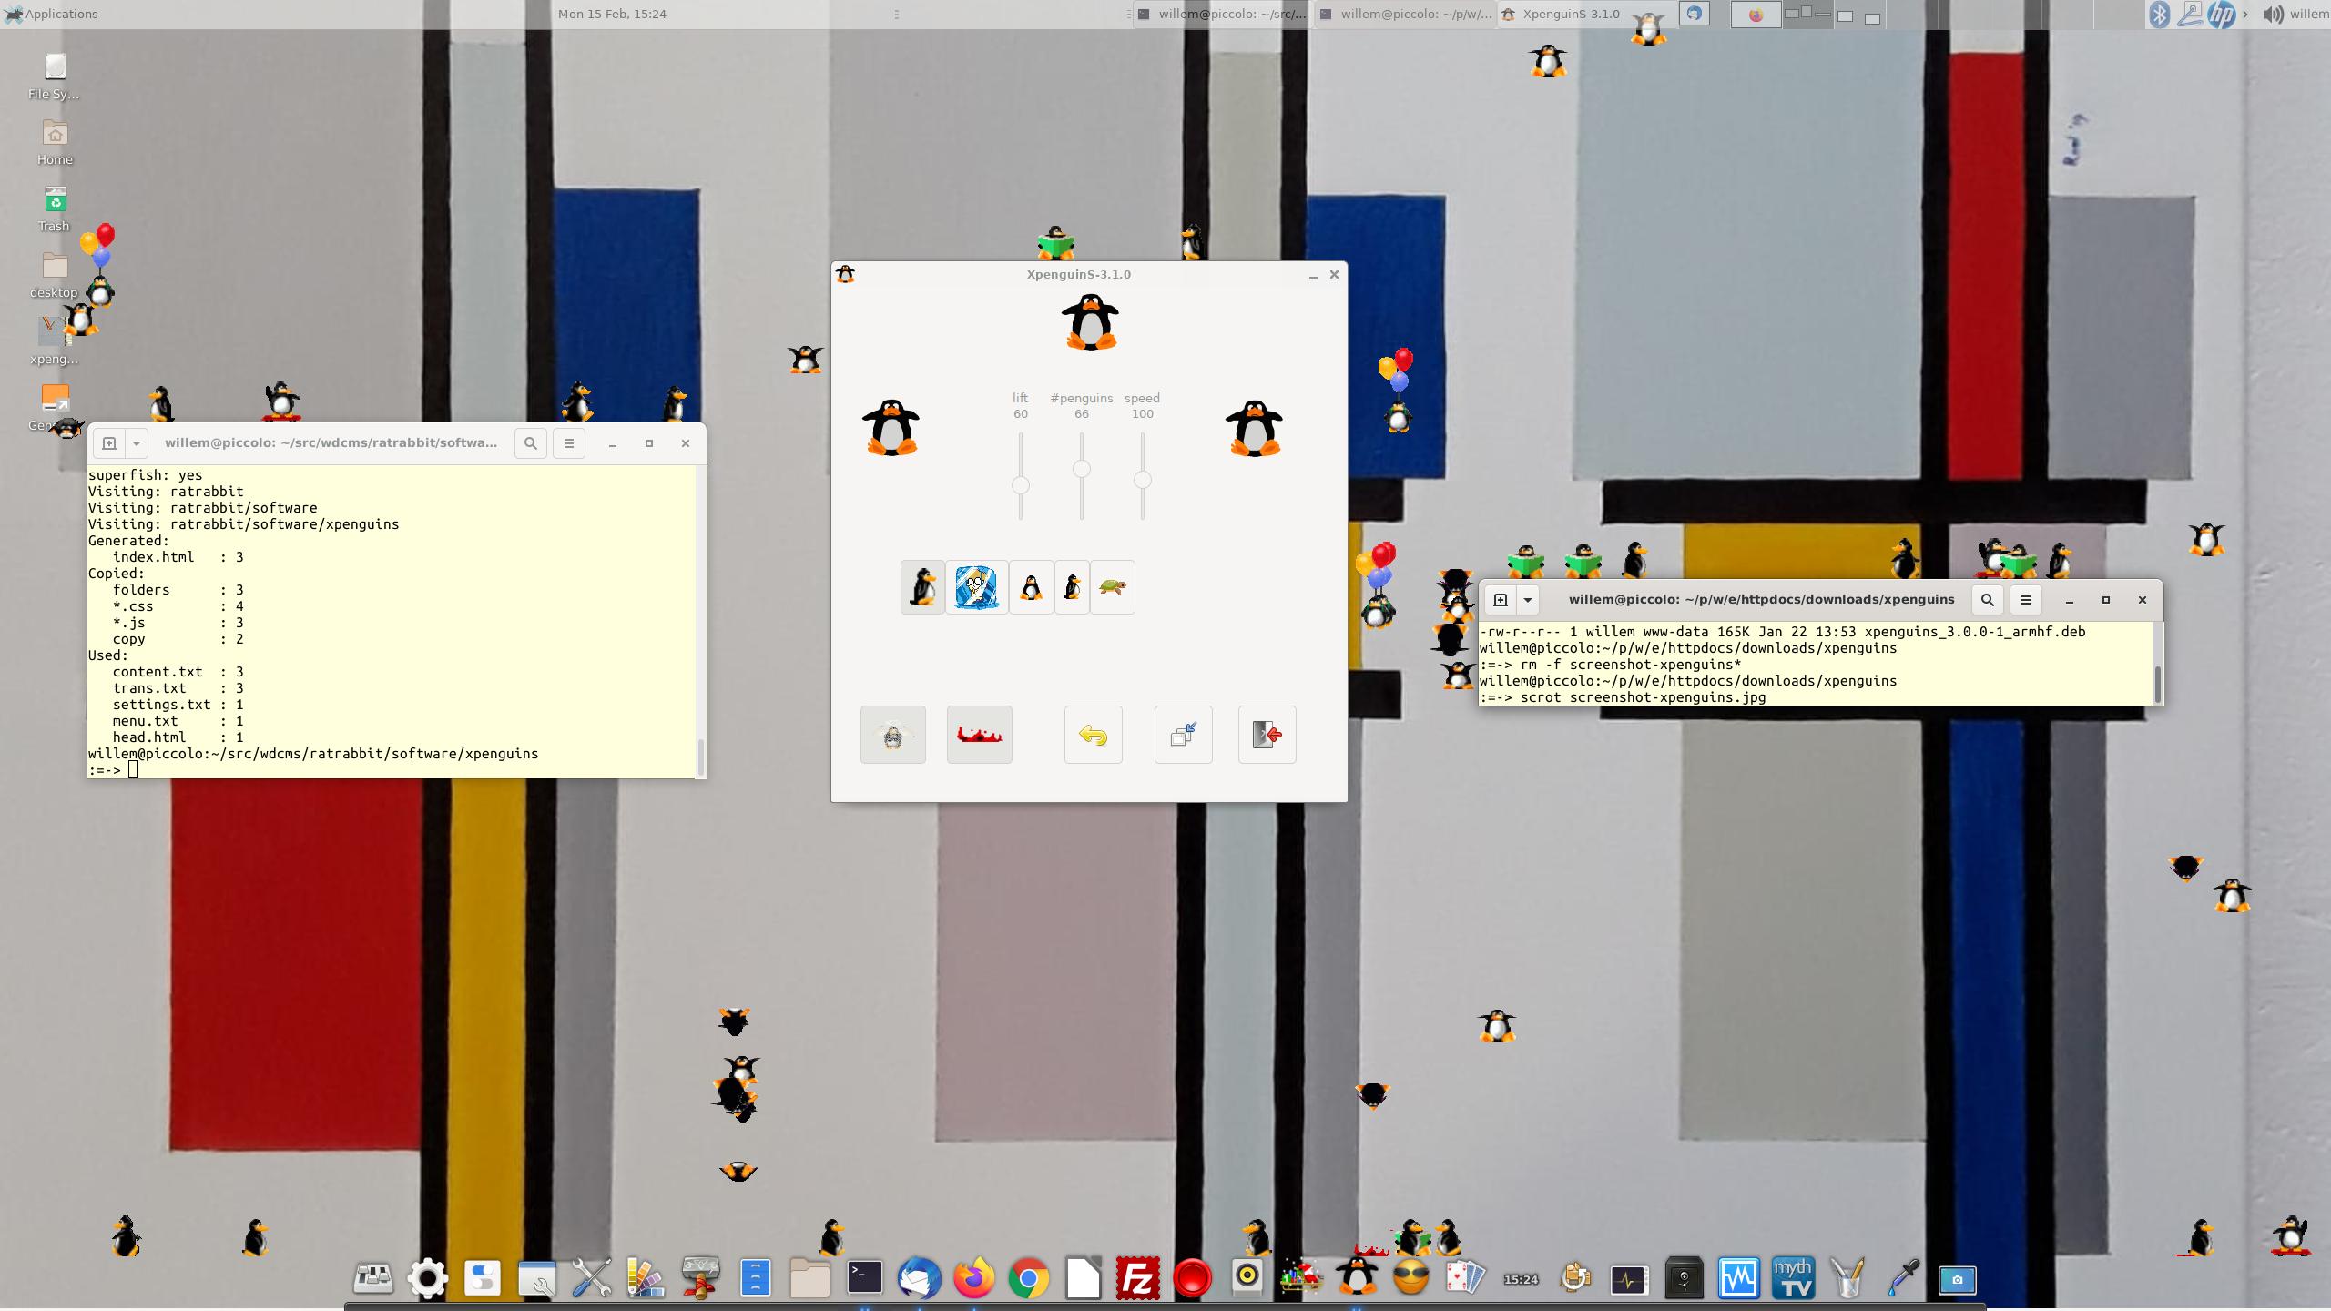Click the right large penguin image in XpenguinS
Viewport: 2331px width, 1311px height.
click(x=1254, y=427)
